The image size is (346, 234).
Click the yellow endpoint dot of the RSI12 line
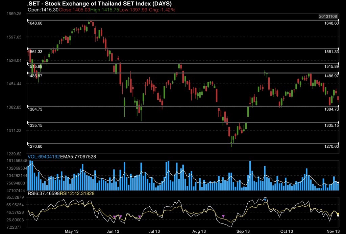click(x=338, y=214)
